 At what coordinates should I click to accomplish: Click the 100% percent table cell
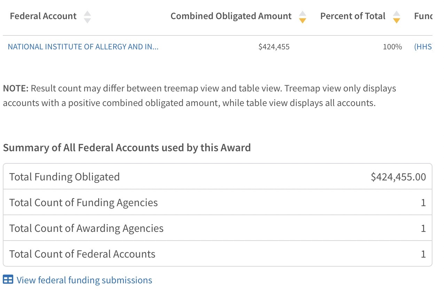pos(392,47)
